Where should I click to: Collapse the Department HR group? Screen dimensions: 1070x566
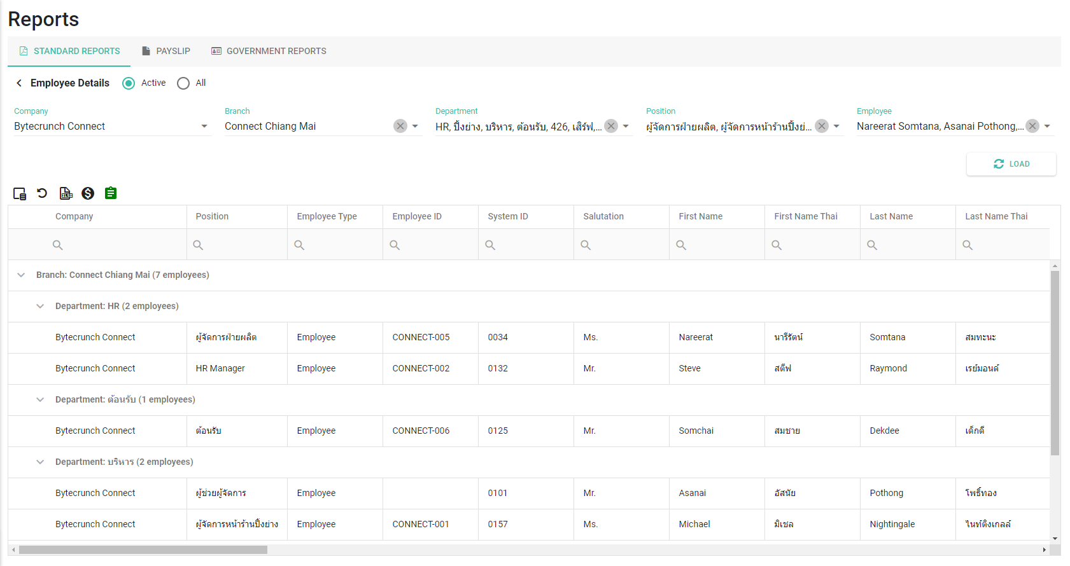click(40, 306)
